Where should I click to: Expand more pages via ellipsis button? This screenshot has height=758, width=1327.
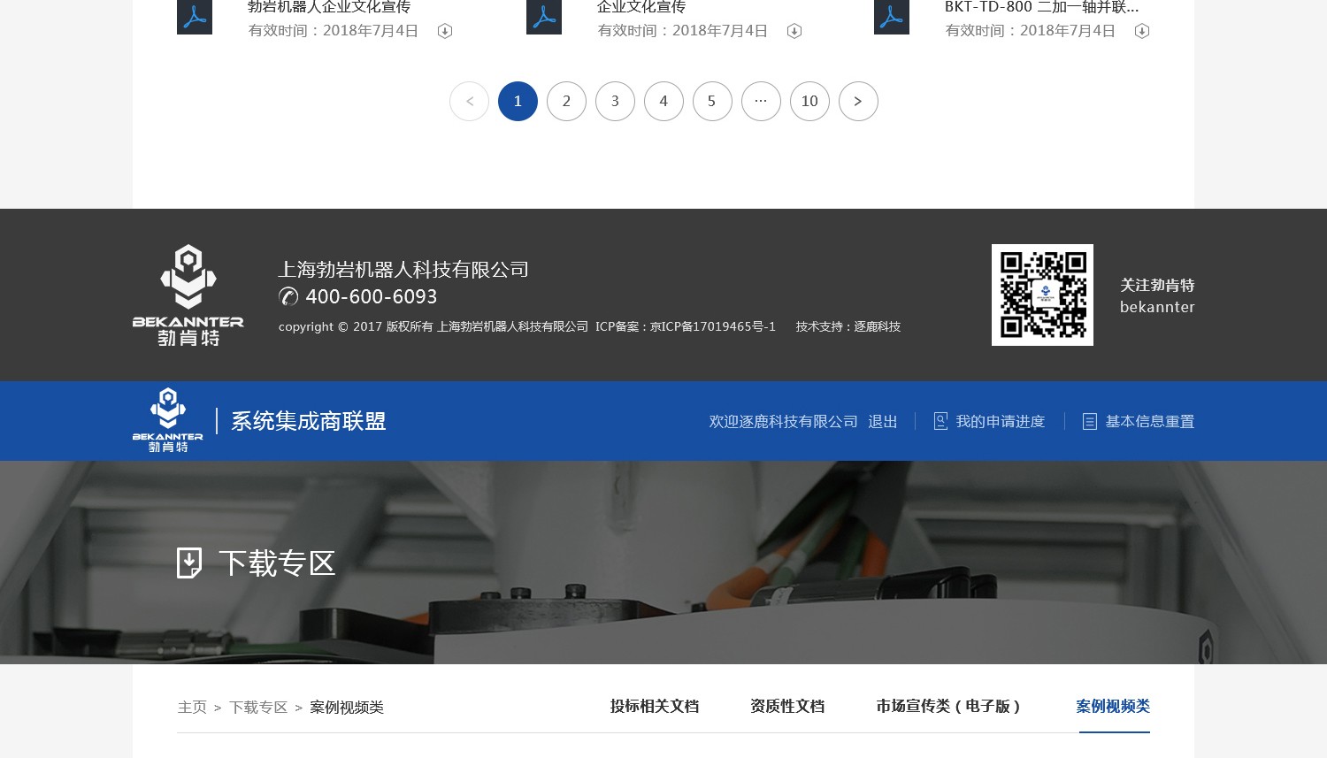tap(761, 101)
